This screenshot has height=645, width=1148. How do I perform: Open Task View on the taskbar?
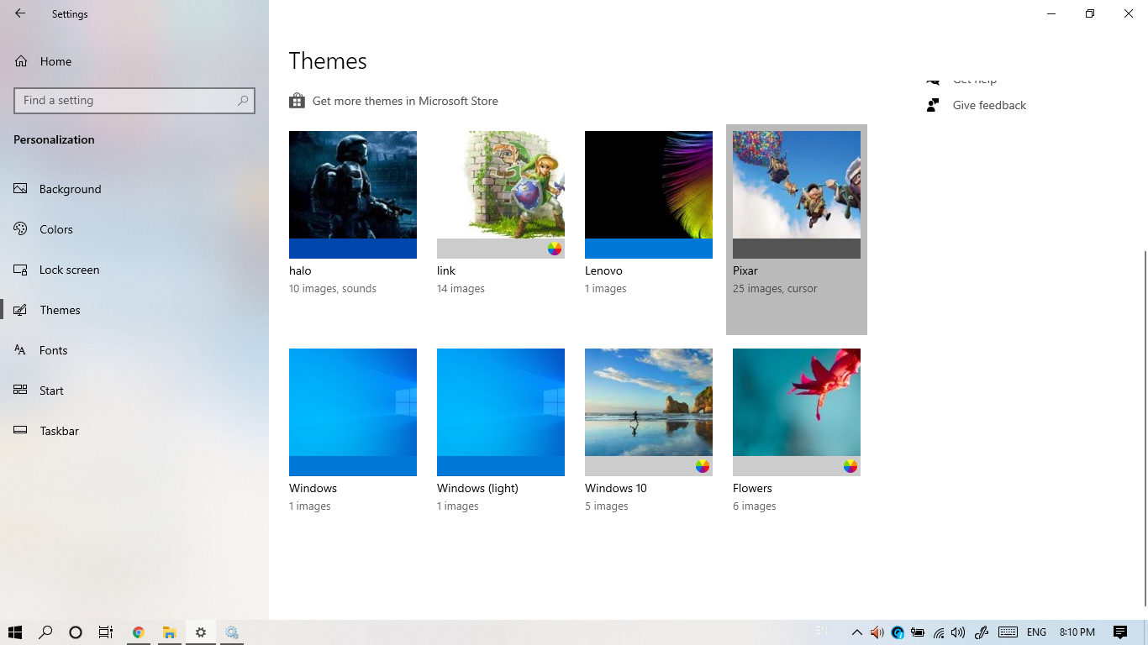(x=106, y=632)
